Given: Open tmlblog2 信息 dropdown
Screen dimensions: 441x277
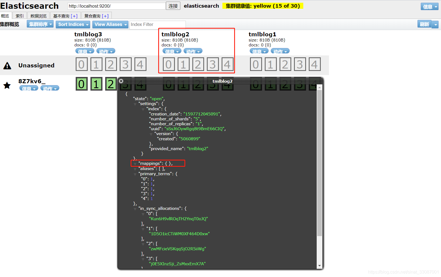Looking at the screenshot, I should pos(172,51).
